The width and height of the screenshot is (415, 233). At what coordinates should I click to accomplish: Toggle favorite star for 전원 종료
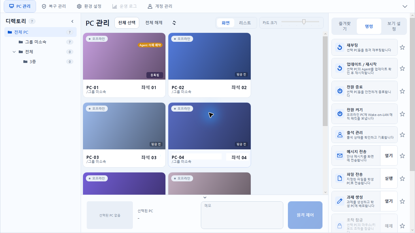tap(402, 91)
